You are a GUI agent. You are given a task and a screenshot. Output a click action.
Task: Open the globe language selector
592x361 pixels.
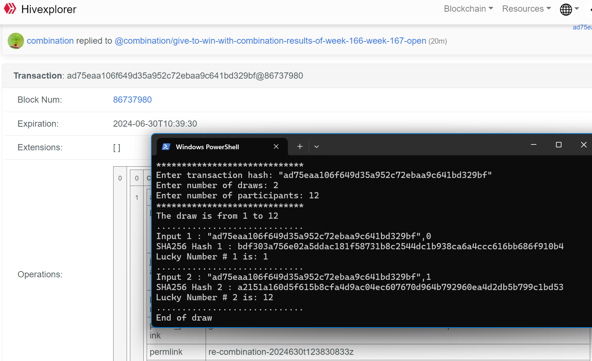coord(569,9)
